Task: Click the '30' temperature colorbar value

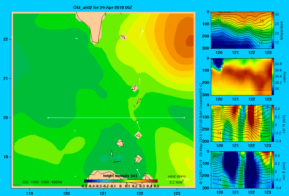Action: 277,14
